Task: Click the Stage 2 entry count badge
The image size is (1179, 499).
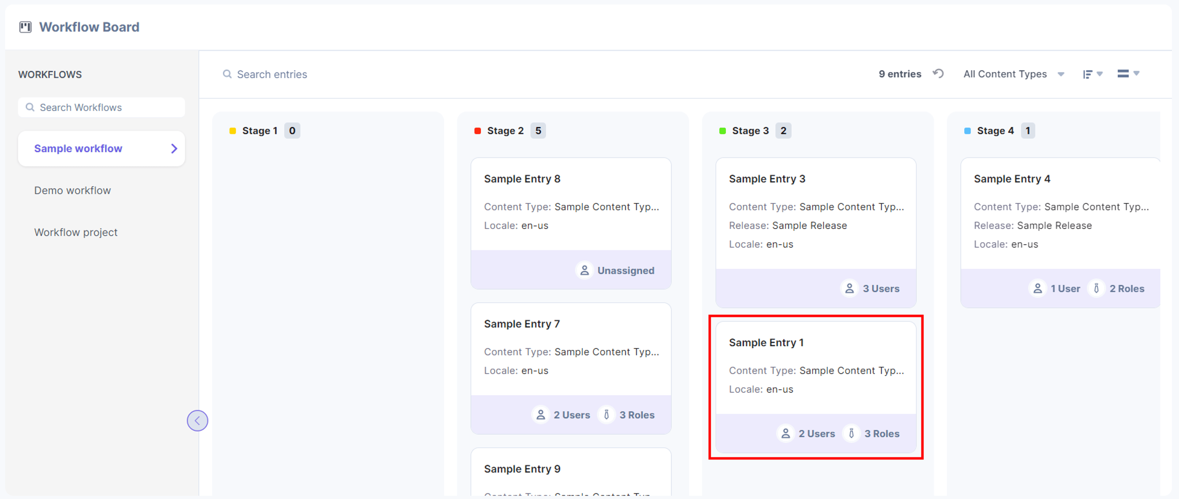Action: (538, 131)
